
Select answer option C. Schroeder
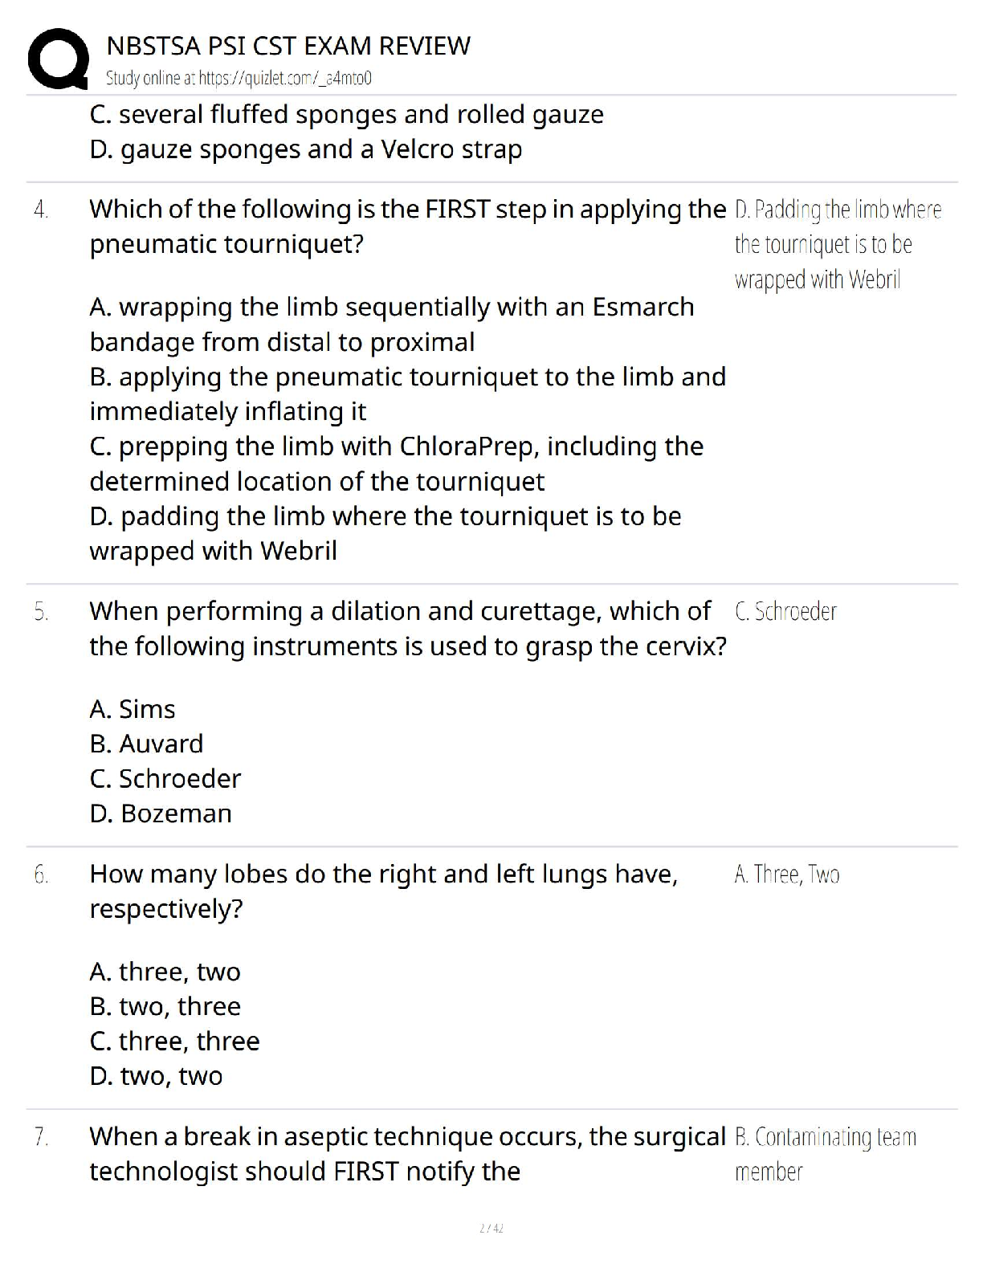point(165,778)
